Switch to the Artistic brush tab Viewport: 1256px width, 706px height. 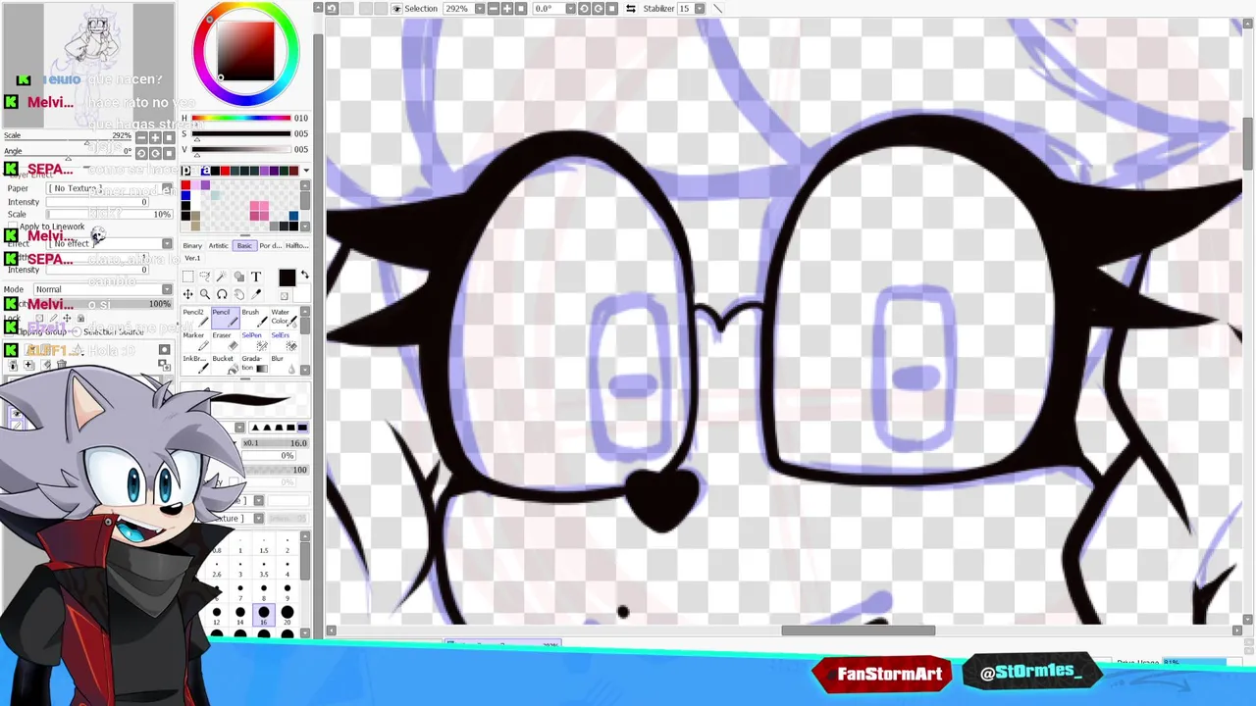[219, 245]
